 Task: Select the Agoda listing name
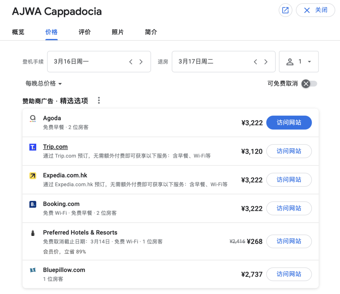tap(52, 118)
